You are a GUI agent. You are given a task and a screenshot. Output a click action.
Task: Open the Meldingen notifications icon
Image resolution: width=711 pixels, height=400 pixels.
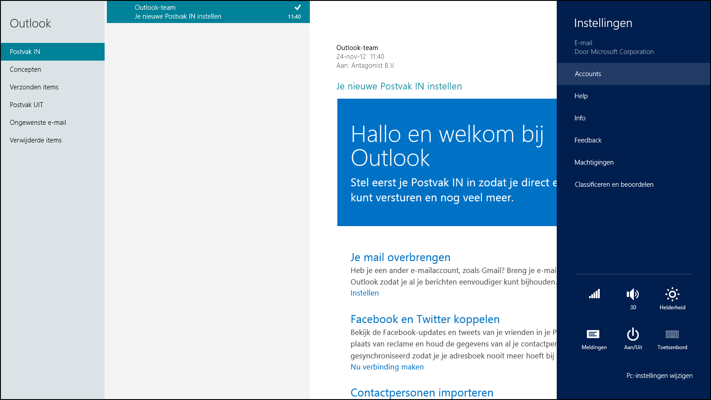[x=593, y=334]
